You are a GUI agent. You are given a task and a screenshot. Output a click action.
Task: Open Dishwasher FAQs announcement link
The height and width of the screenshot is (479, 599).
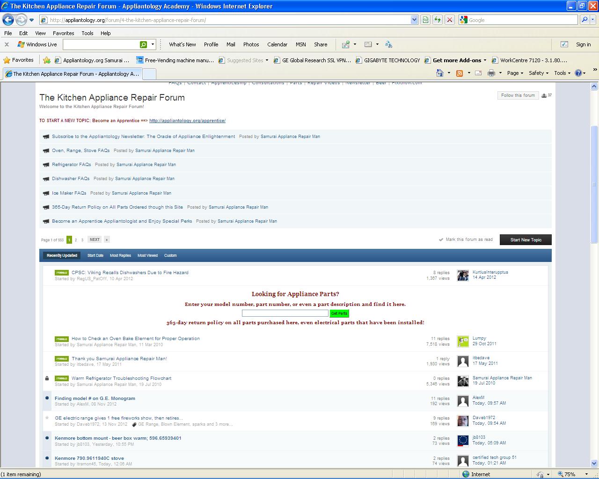click(71, 179)
